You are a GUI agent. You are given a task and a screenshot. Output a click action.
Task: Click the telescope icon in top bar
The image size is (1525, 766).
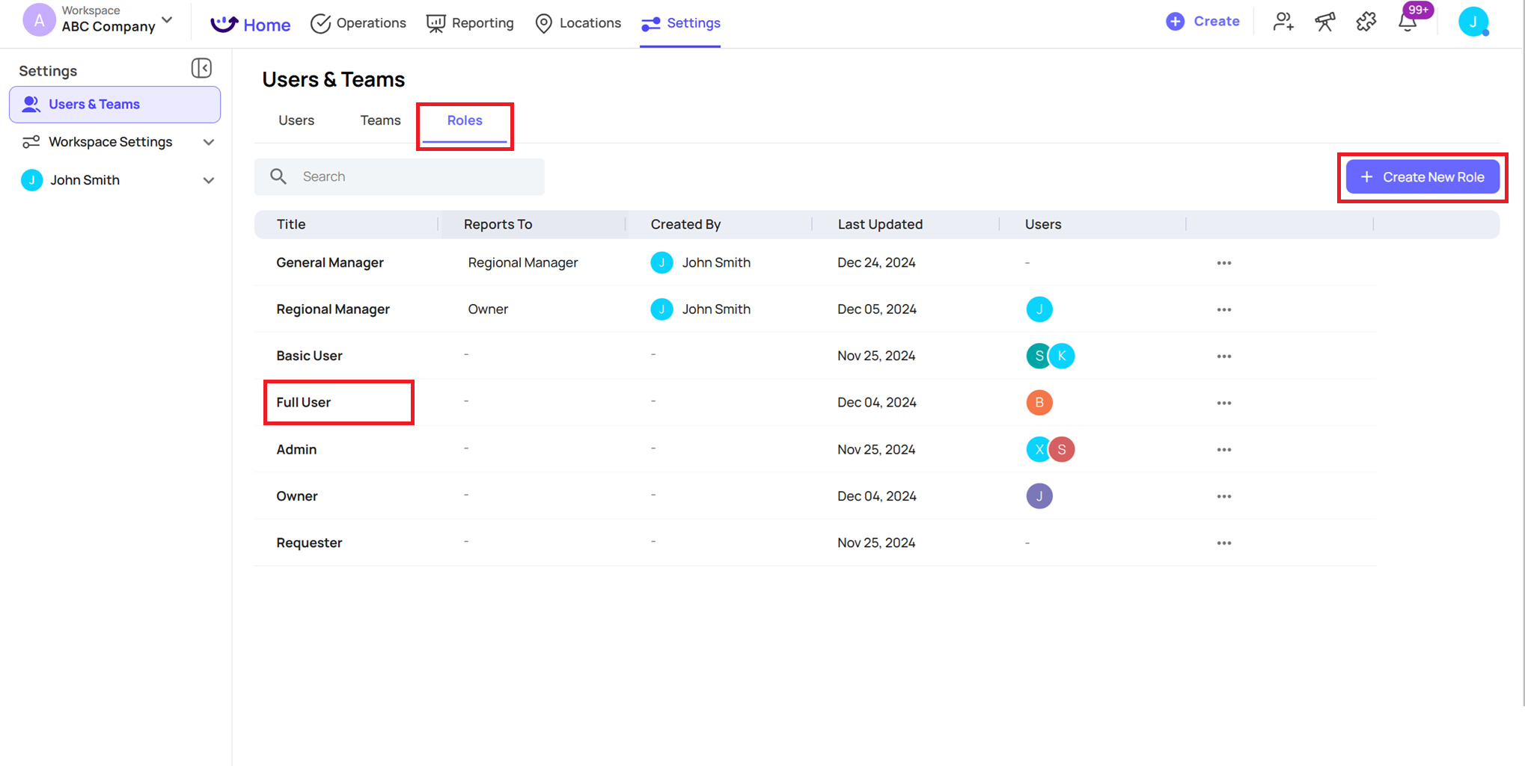tap(1324, 22)
